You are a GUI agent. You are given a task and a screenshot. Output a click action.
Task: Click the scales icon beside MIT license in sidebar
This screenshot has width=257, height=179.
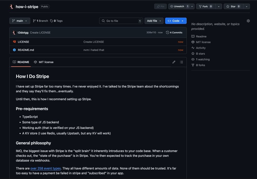point(193,42)
